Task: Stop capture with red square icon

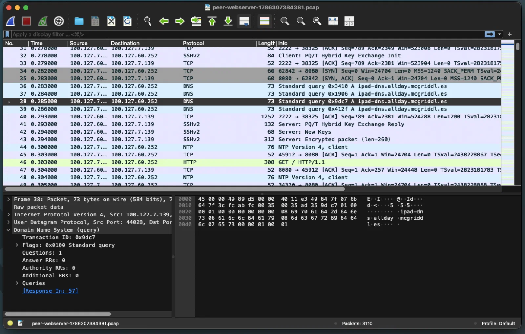Action: pos(27,21)
